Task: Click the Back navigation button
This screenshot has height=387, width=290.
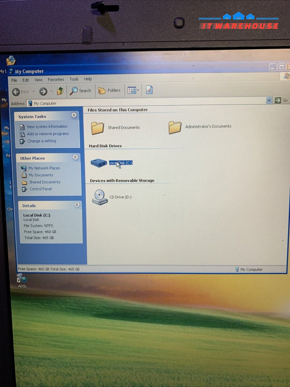Action: [21, 92]
